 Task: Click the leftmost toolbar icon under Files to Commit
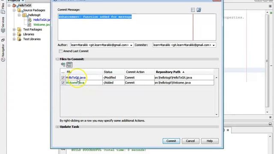pos(63,65)
